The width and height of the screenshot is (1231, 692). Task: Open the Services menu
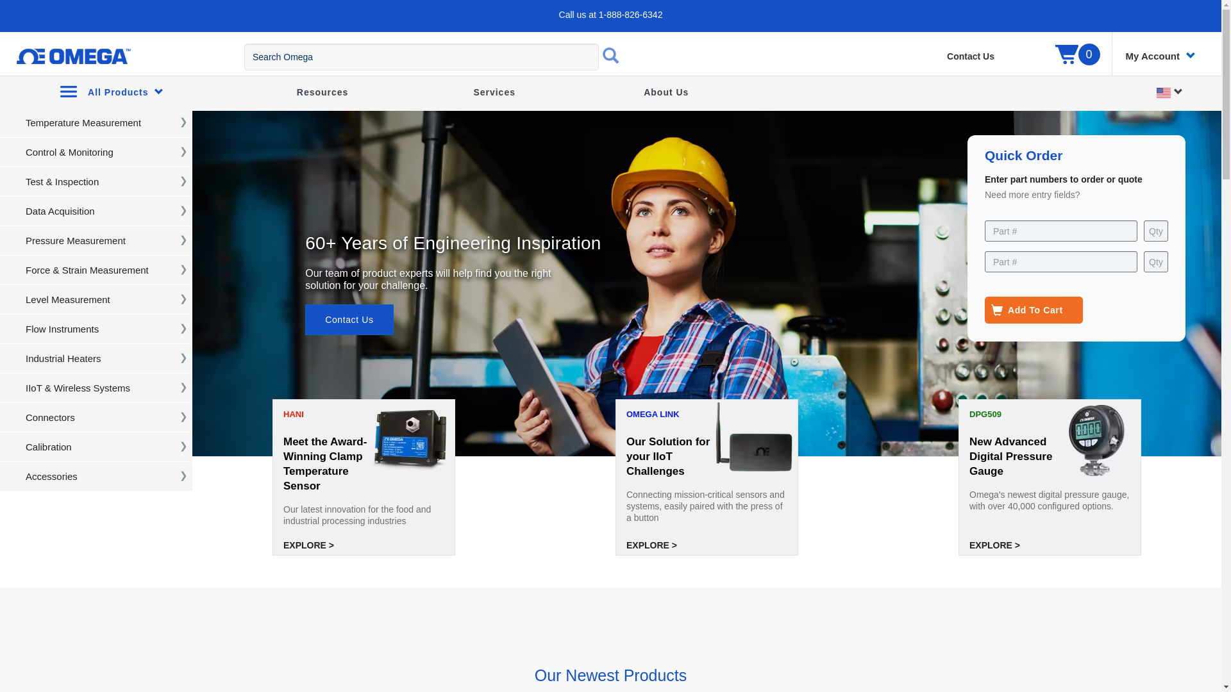coord(494,92)
